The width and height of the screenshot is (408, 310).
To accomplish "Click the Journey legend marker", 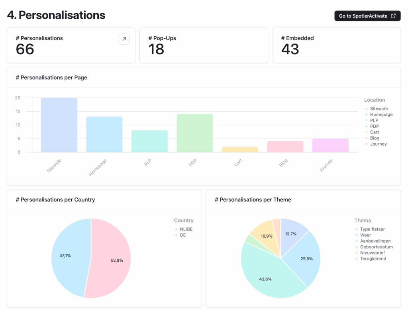I will pos(367,144).
